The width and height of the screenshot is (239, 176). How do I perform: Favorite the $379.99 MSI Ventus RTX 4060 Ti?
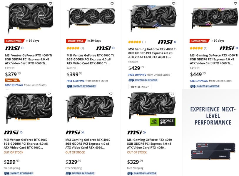coord(50,4)
